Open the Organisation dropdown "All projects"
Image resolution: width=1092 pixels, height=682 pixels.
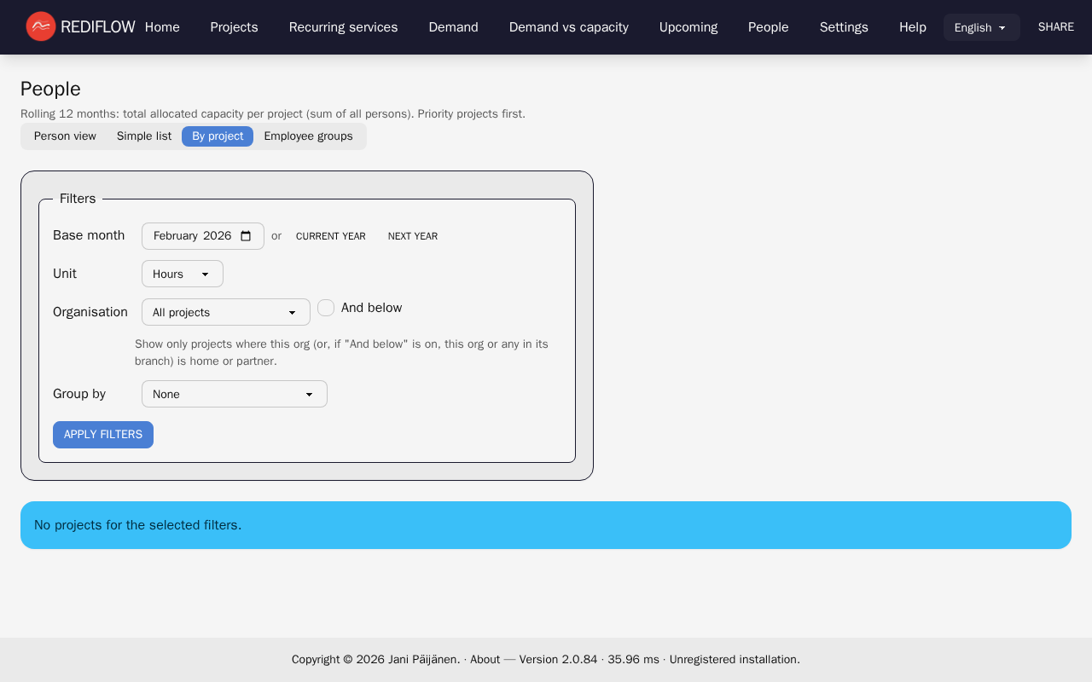point(225,312)
